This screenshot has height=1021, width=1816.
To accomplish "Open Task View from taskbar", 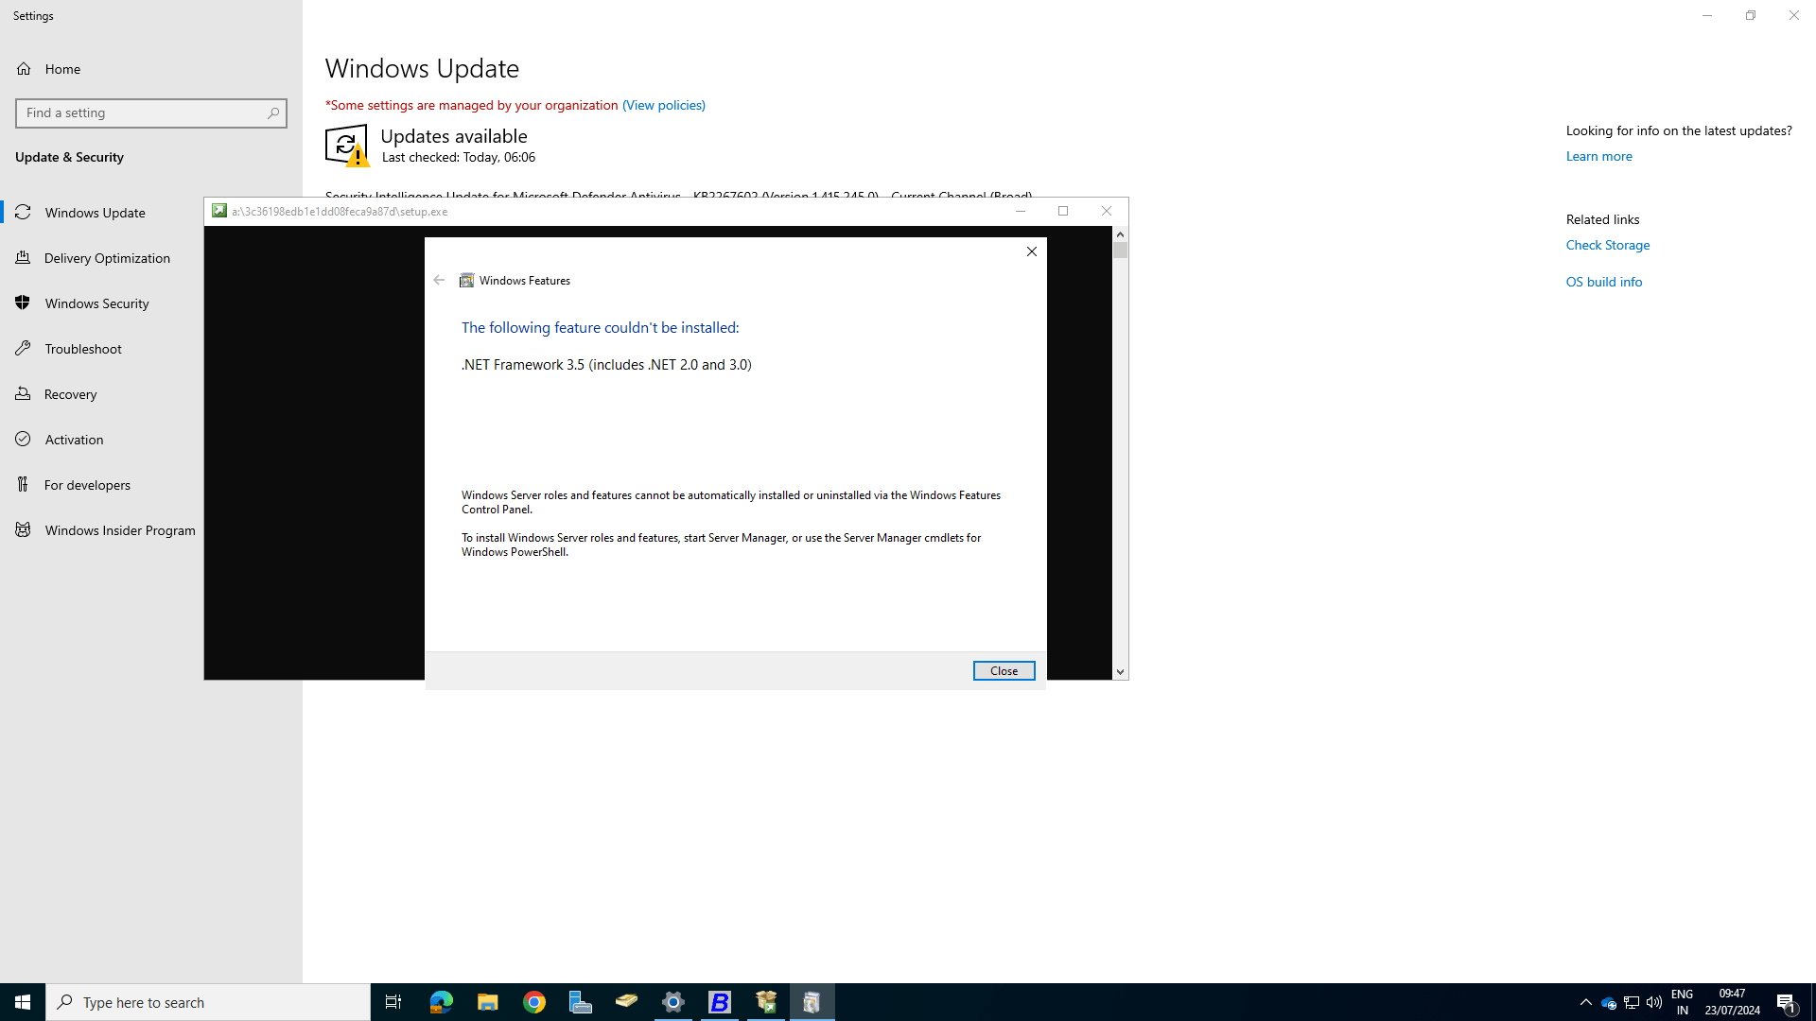I will 393,1002.
